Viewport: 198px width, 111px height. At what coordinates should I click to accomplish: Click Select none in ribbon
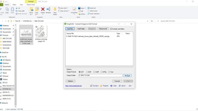(x=93, y=11)
